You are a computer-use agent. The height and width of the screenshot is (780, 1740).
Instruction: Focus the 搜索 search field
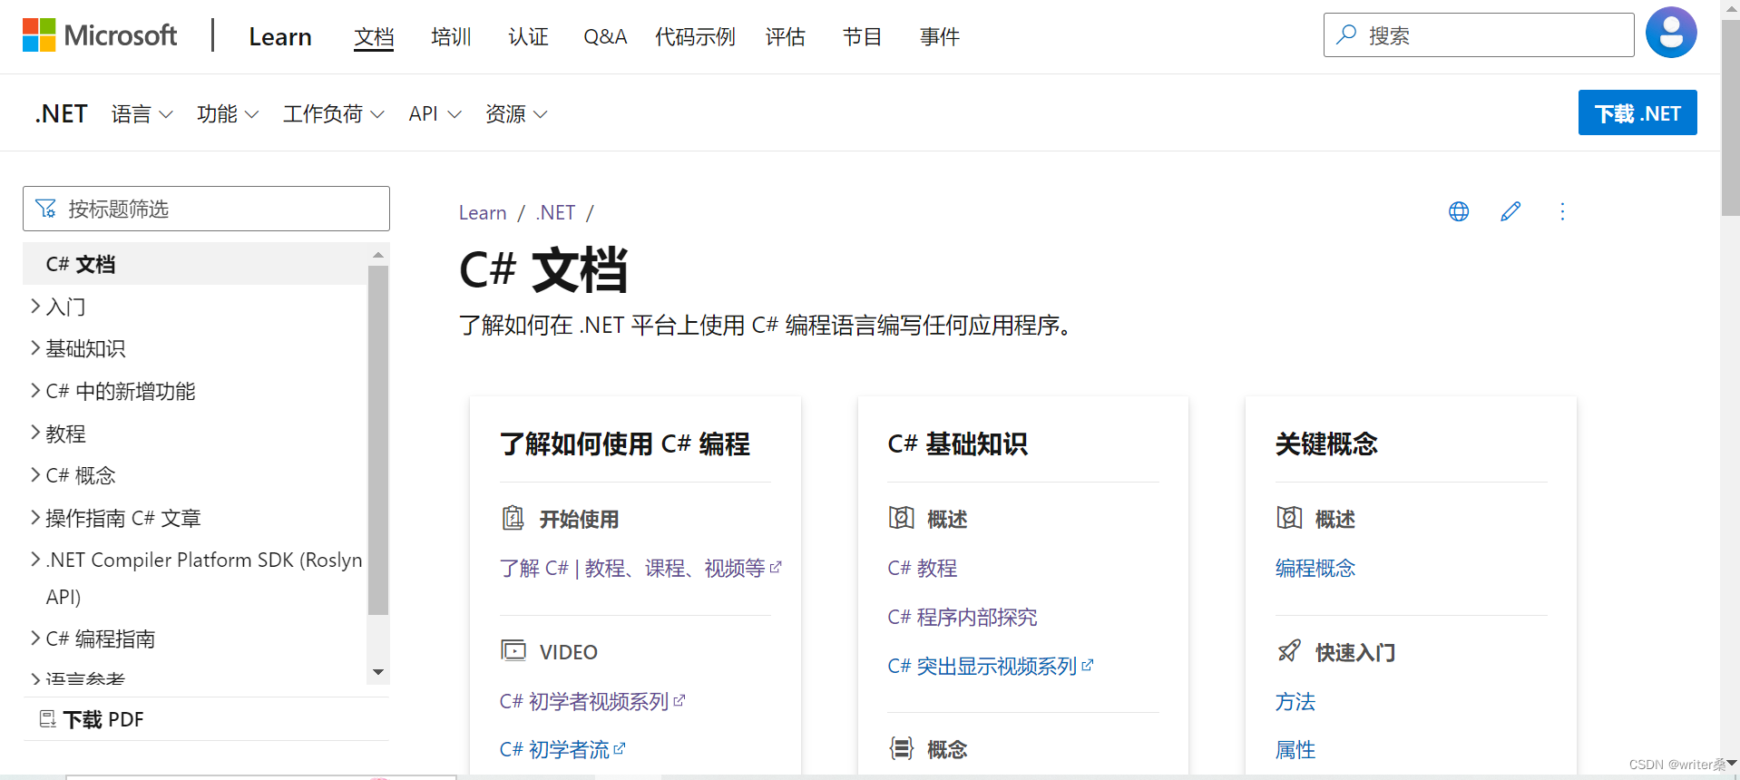[1479, 35]
